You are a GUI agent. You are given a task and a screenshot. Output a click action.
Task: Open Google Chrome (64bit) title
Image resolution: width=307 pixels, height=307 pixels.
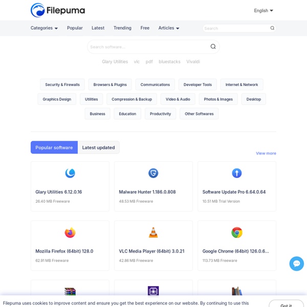tap(235, 251)
